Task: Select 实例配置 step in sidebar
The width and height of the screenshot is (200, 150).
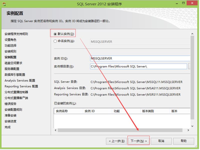Action: 10,57
